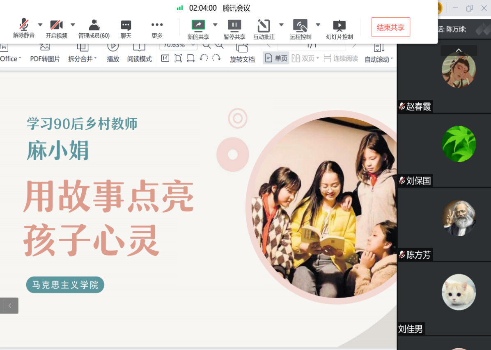Turn on camera with 开启视频
This screenshot has width=491, height=350.
click(x=56, y=25)
